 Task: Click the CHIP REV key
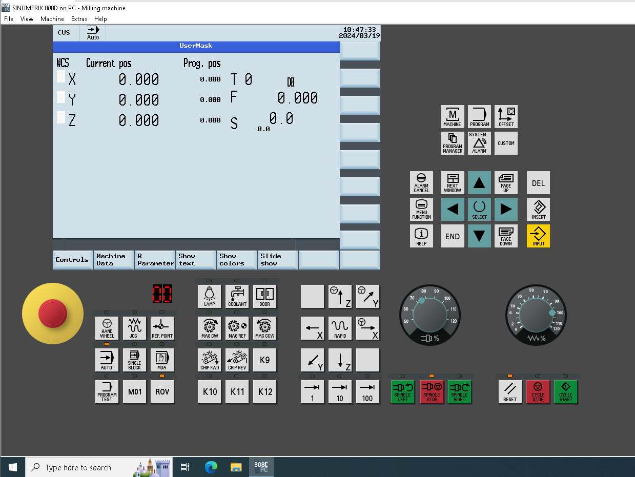237,360
